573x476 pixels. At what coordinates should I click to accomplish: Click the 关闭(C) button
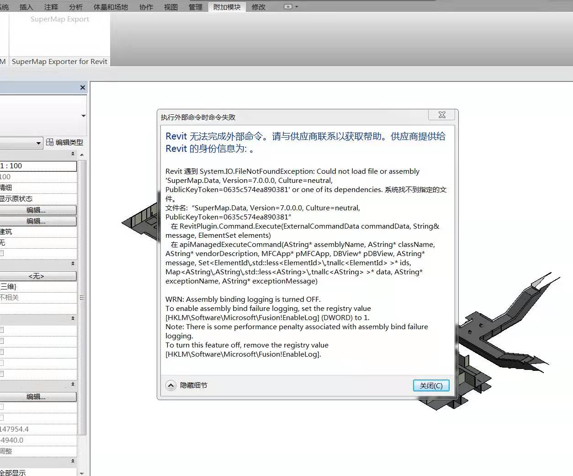[x=431, y=385]
